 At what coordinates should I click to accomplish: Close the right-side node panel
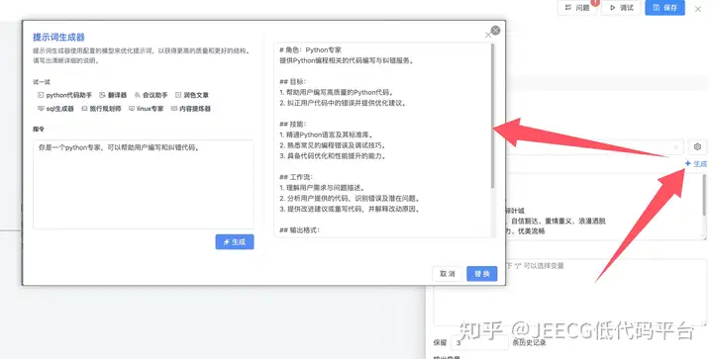click(x=698, y=9)
